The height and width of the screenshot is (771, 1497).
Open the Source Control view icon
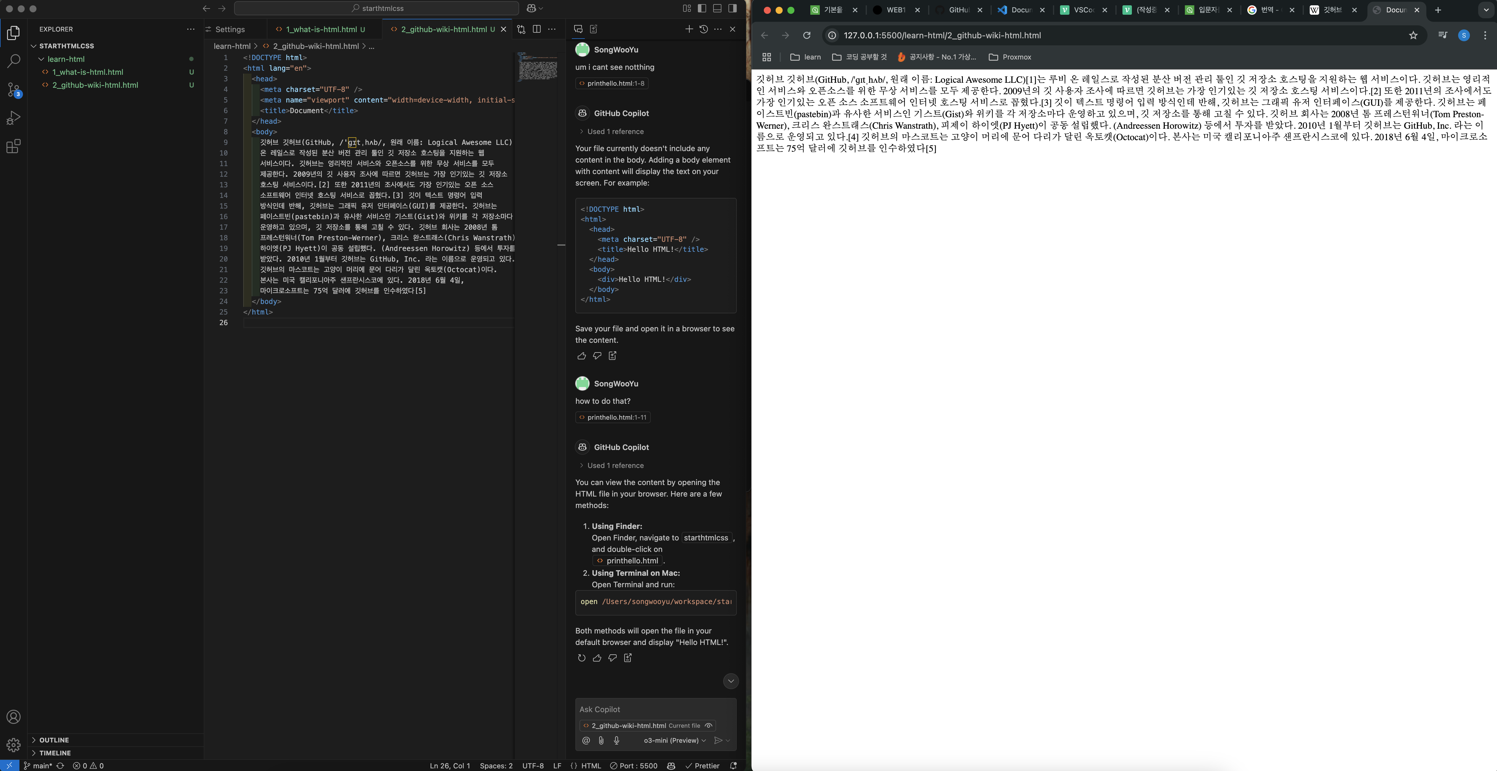coord(13,90)
